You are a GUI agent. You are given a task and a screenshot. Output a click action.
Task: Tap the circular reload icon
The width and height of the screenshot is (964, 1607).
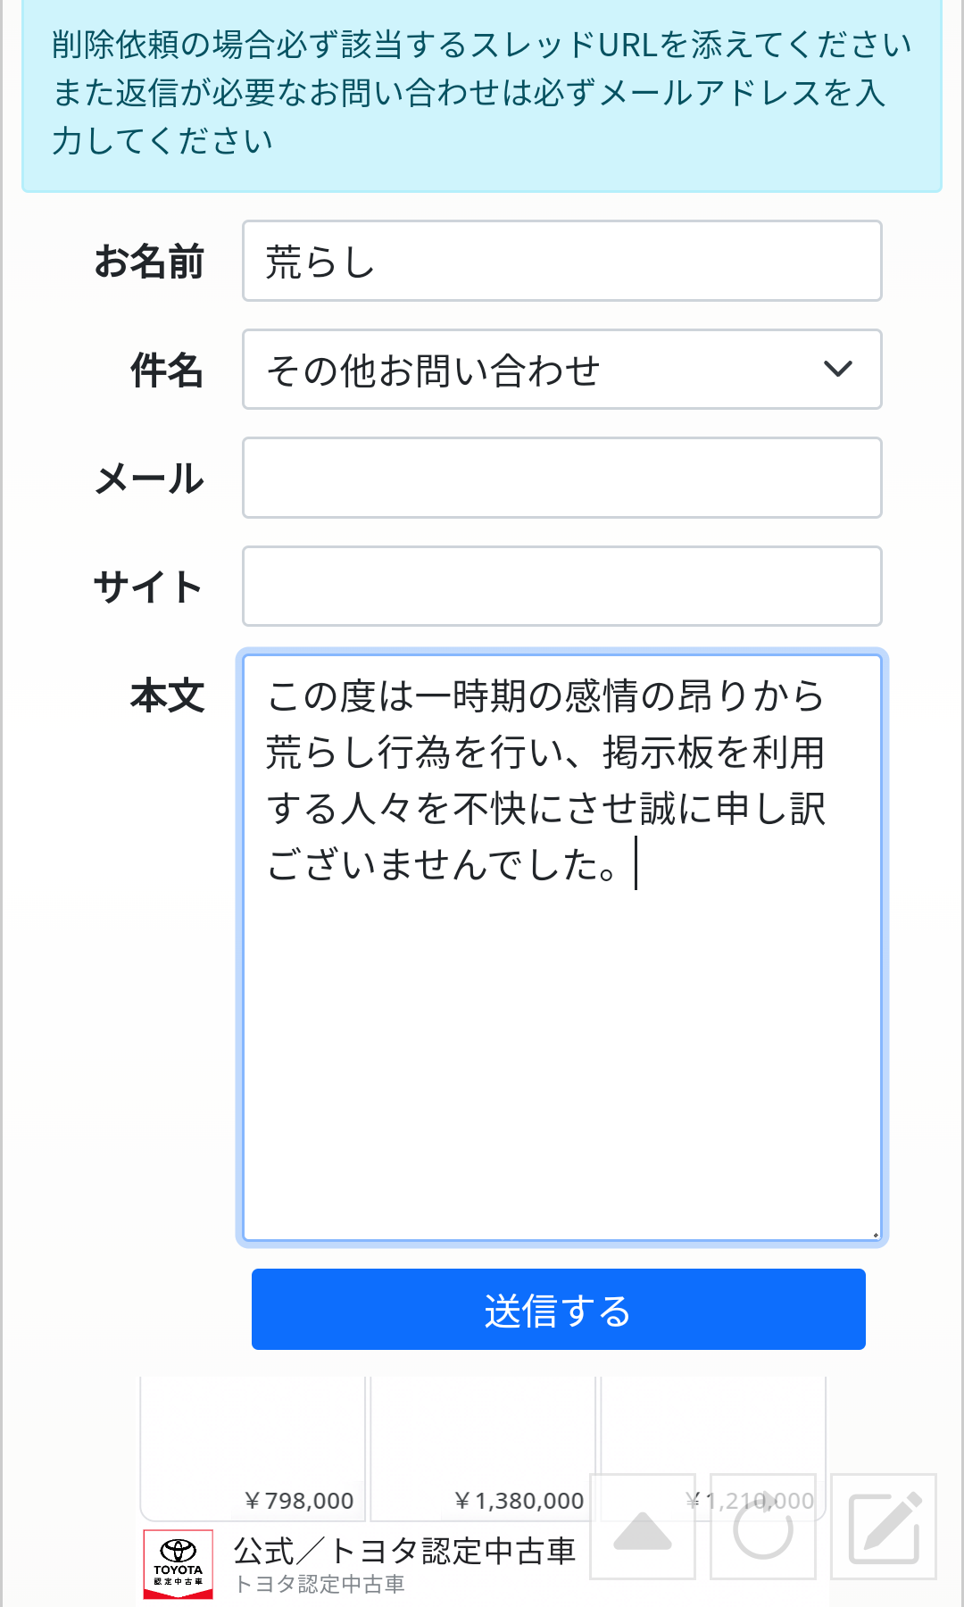click(762, 1528)
